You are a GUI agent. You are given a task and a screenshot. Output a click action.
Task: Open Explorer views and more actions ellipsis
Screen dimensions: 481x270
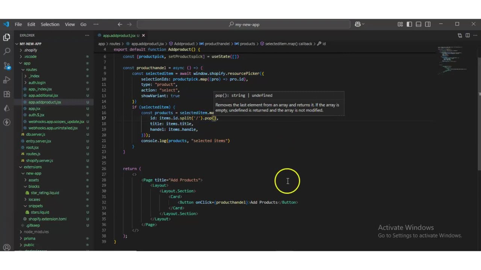pos(87,35)
